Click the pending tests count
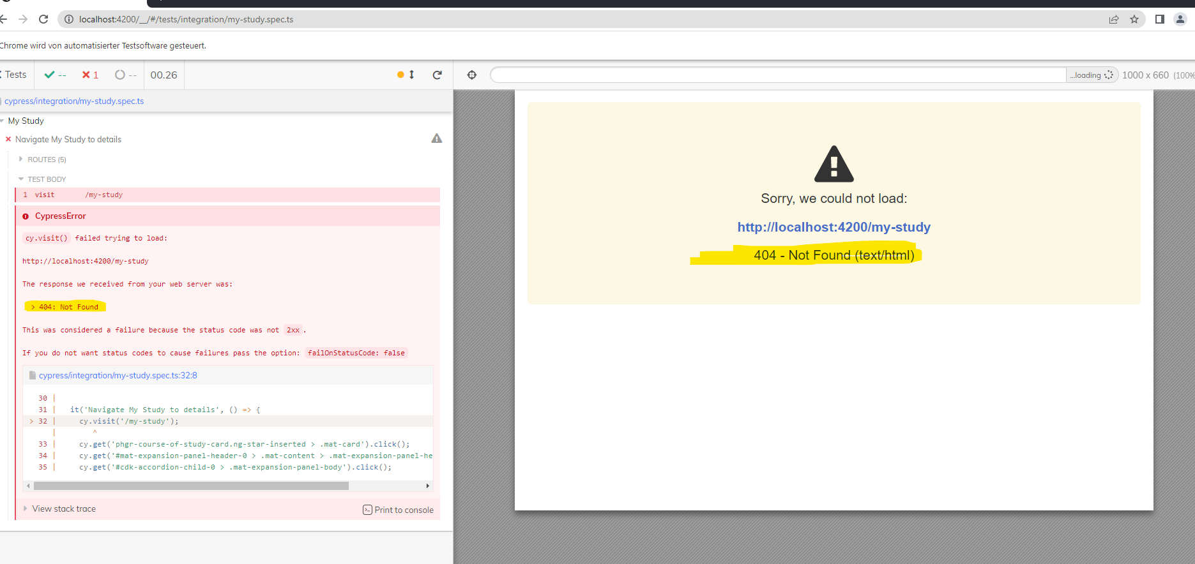 (x=126, y=75)
